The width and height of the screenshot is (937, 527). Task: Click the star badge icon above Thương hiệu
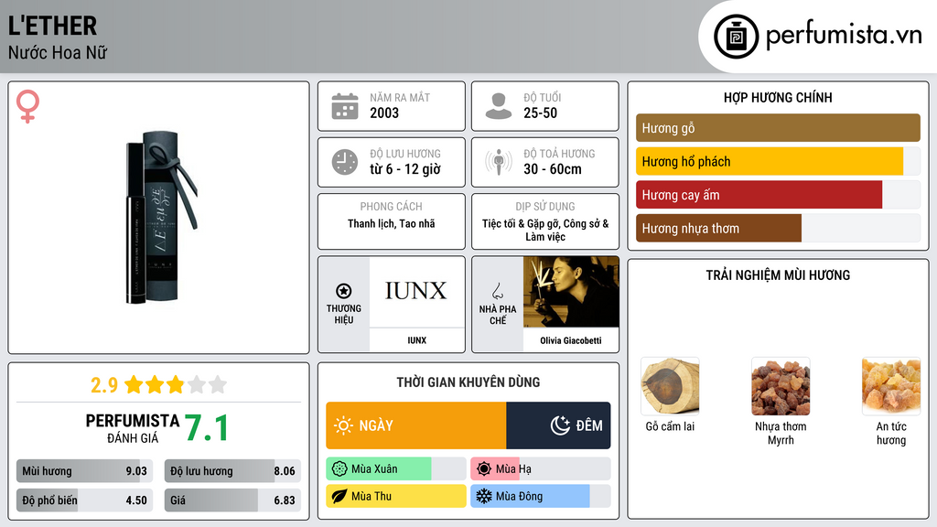[x=344, y=291]
